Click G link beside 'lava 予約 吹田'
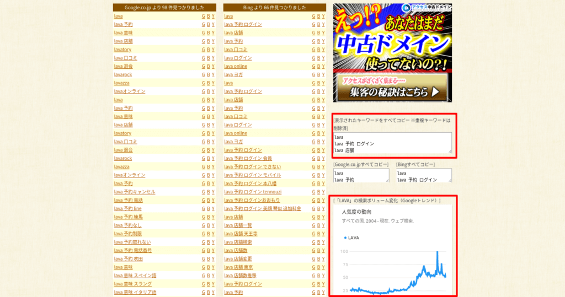This screenshot has height=297, width=565. coord(203,259)
